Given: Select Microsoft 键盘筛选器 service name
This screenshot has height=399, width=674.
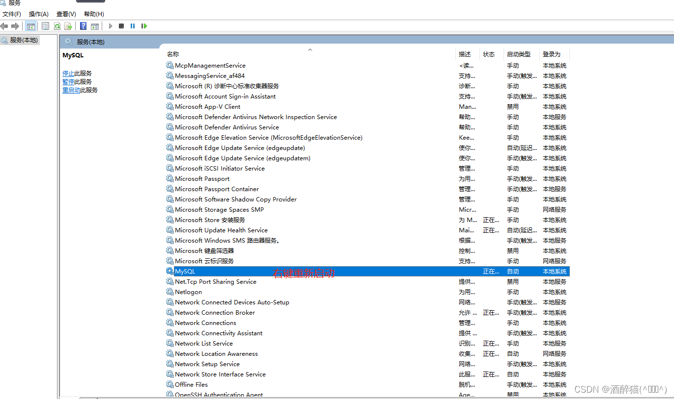Looking at the screenshot, I should click(204, 250).
